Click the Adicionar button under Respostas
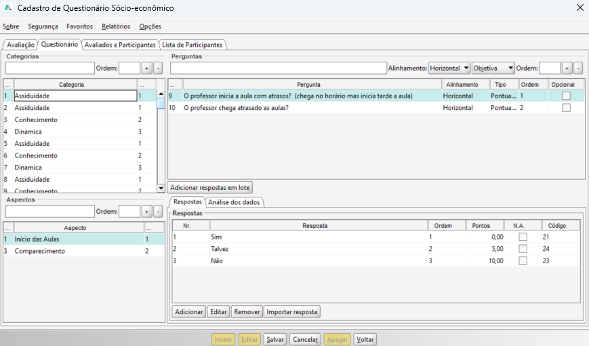Image resolution: width=589 pixels, height=346 pixels. click(189, 312)
